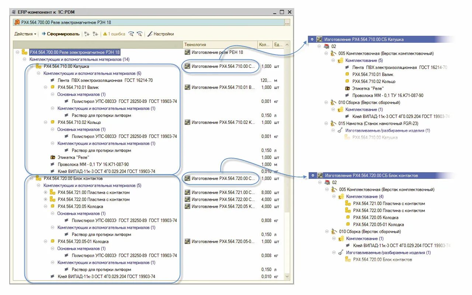Open the Действия dropdown menu
The width and height of the screenshot is (472, 295).
pos(25,34)
